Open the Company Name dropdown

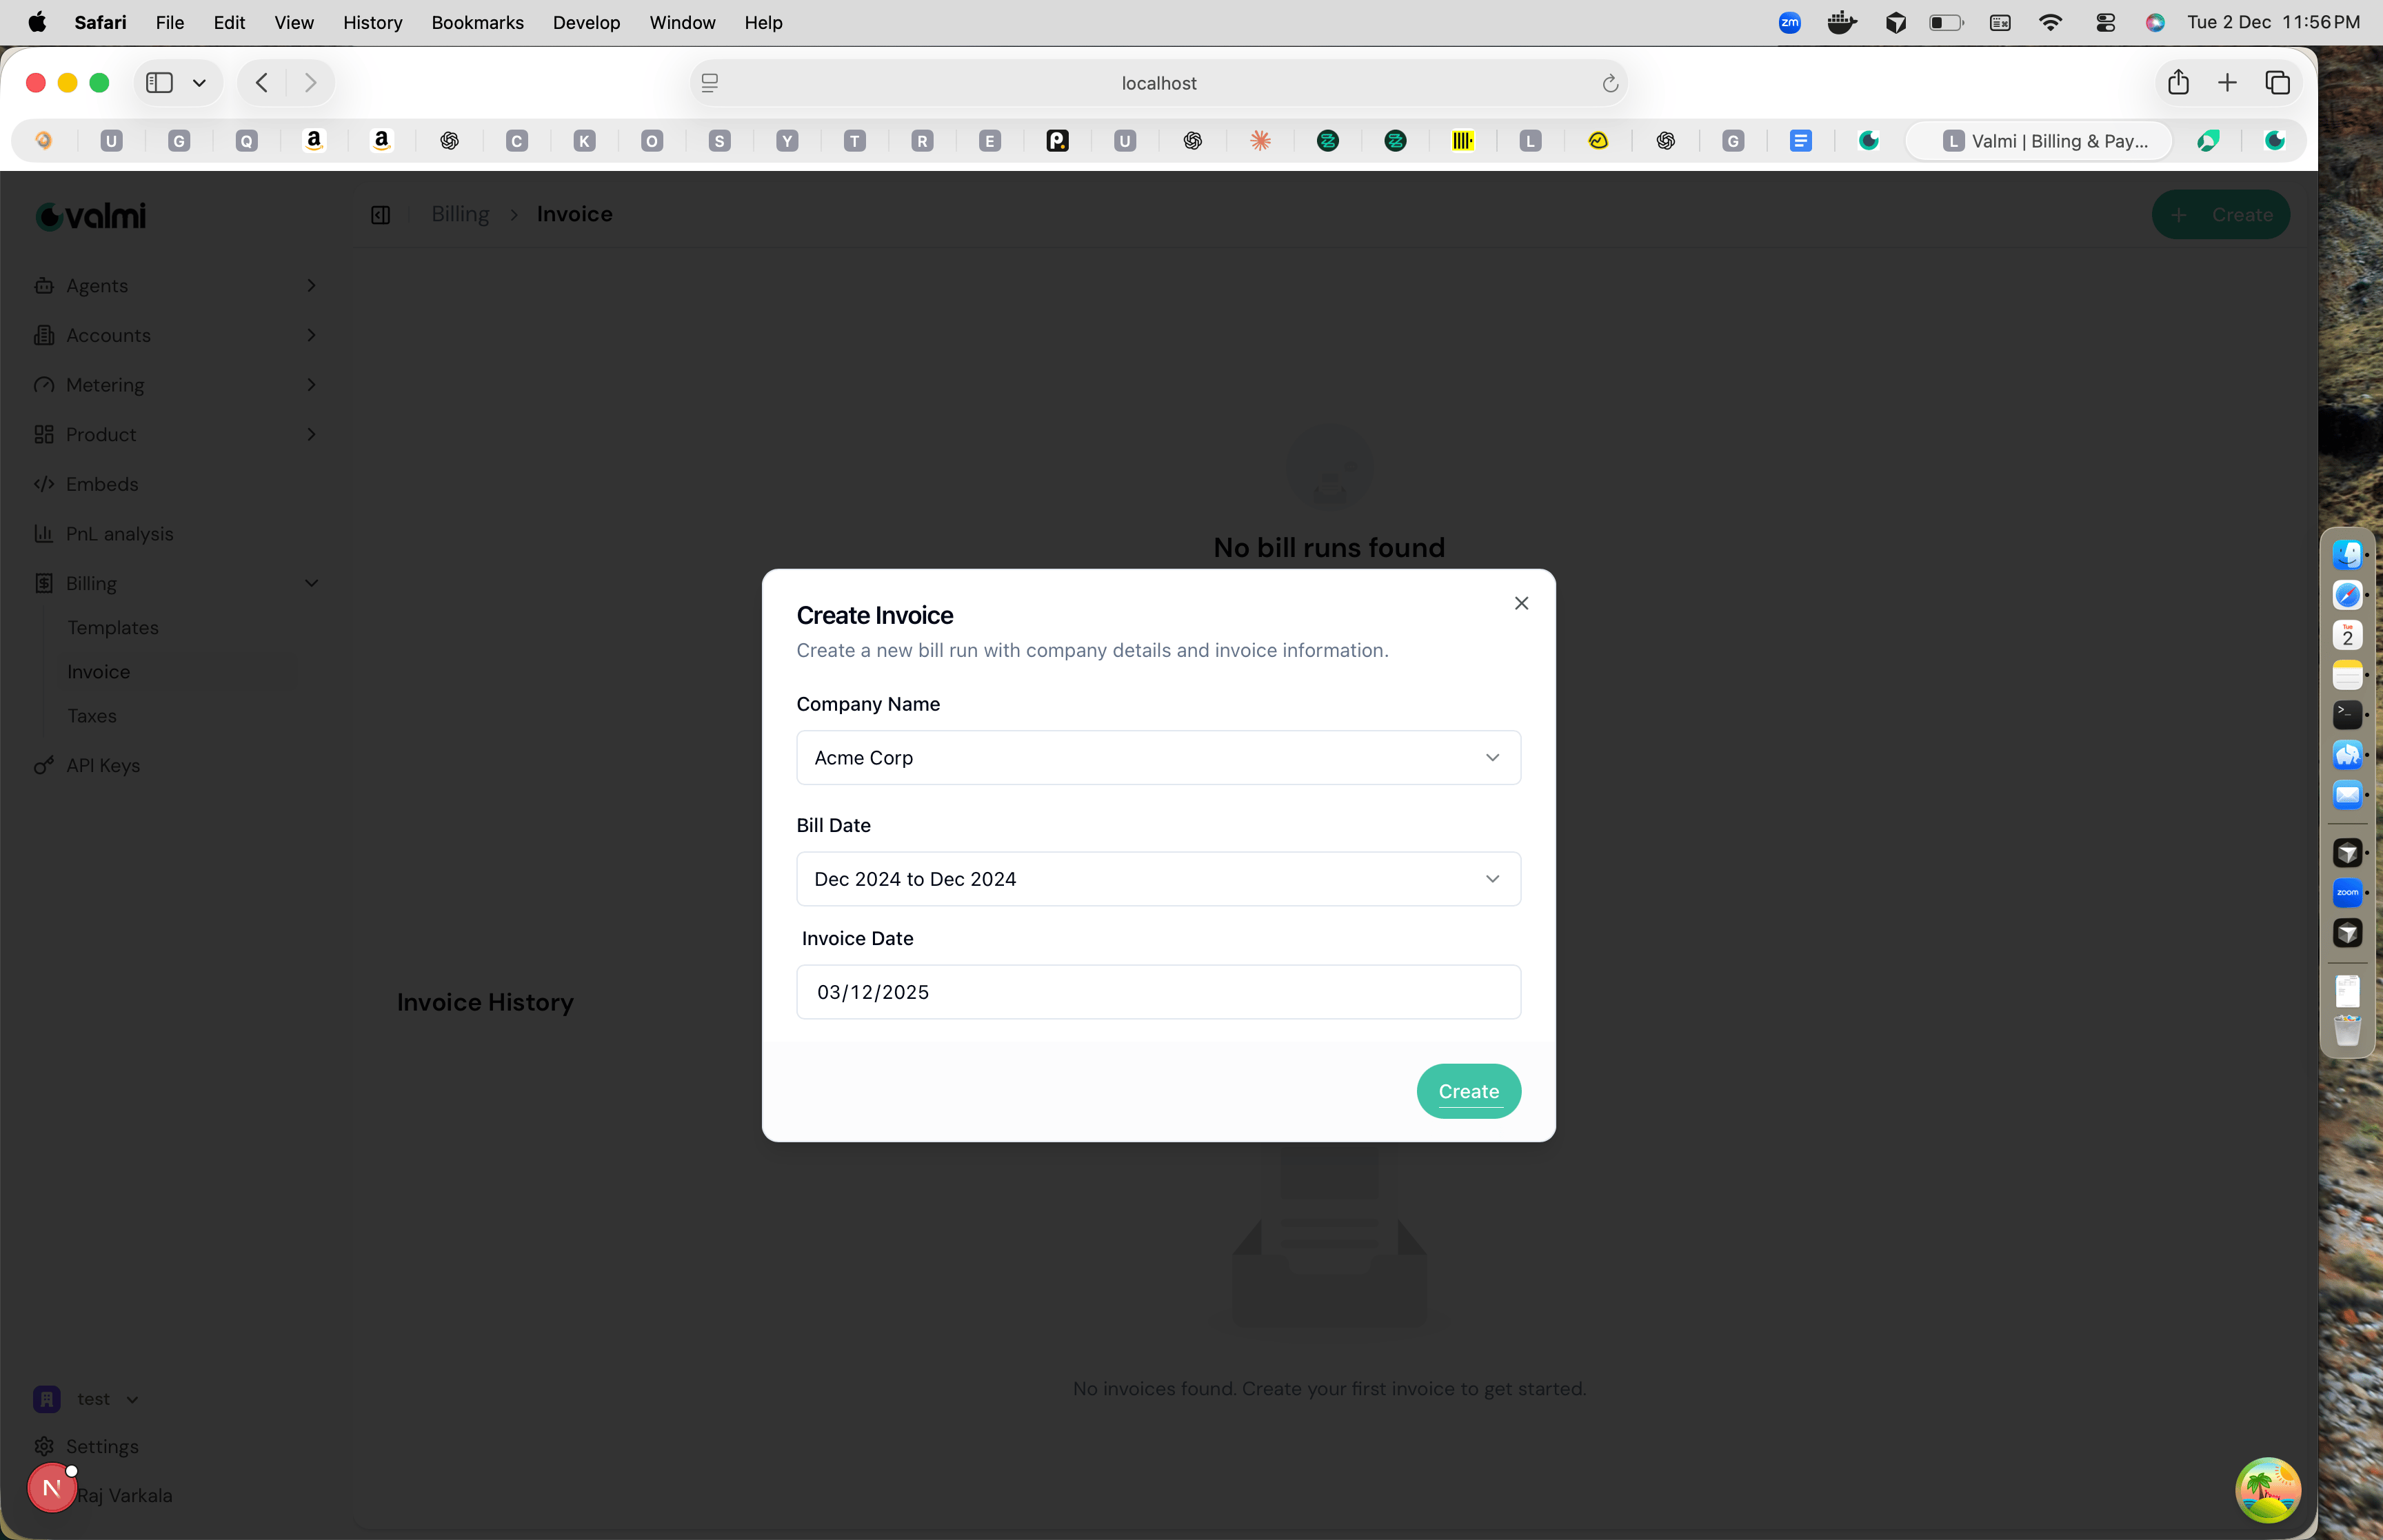[x=1158, y=757]
